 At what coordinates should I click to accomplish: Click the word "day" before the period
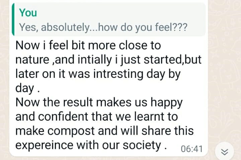(x=24, y=88)
